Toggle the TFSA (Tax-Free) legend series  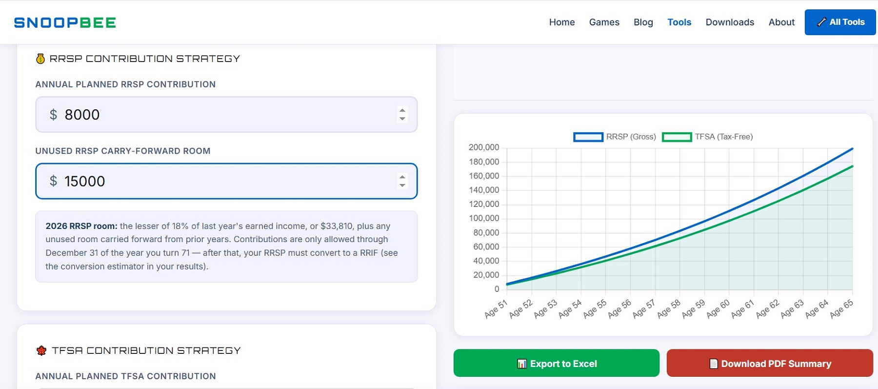pyautogui.click(x=707, y=137)
